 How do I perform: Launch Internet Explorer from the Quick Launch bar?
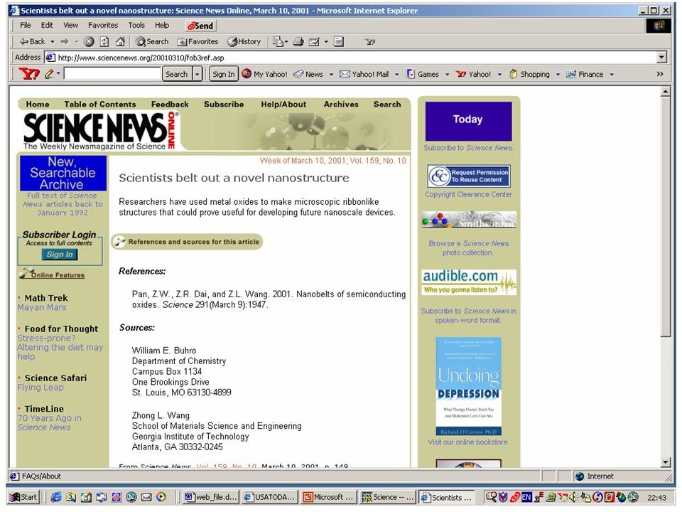coord(56,497)
